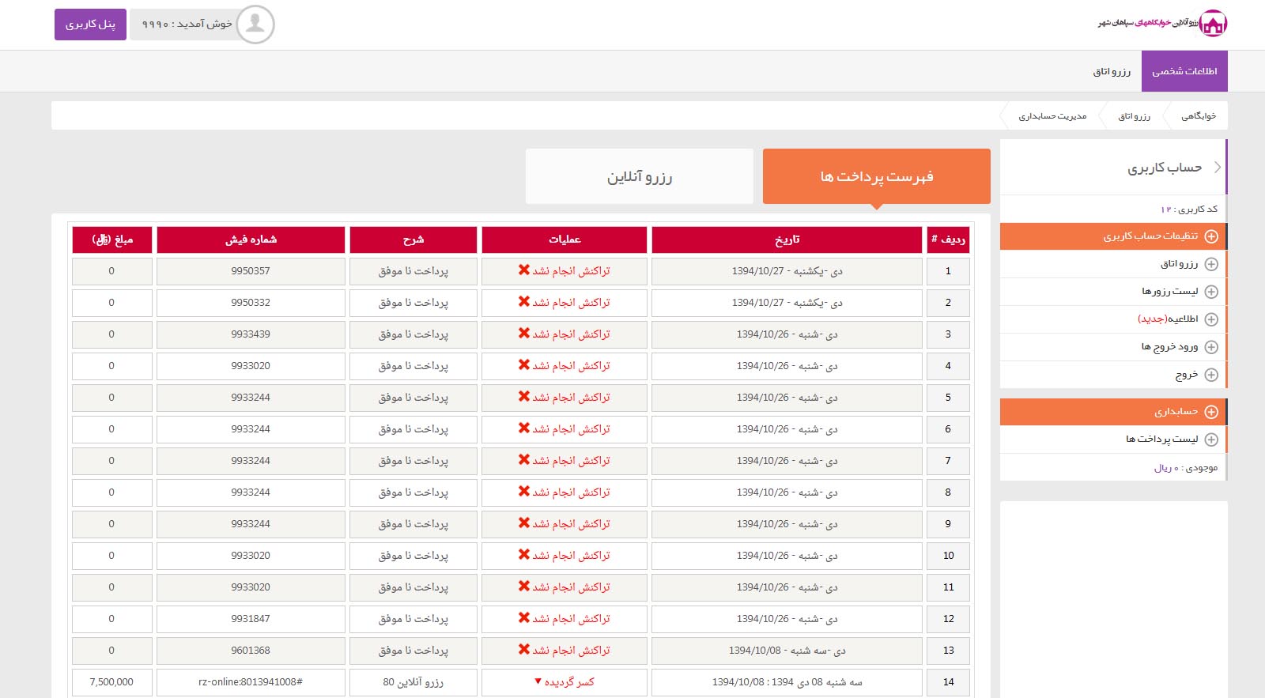The image size is (1265, 698).
Task: Click the شماره فیش column header
Action: point(251,240)
